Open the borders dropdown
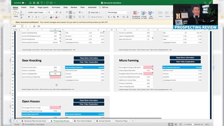224x126 pixels. (x=46, y=17)
